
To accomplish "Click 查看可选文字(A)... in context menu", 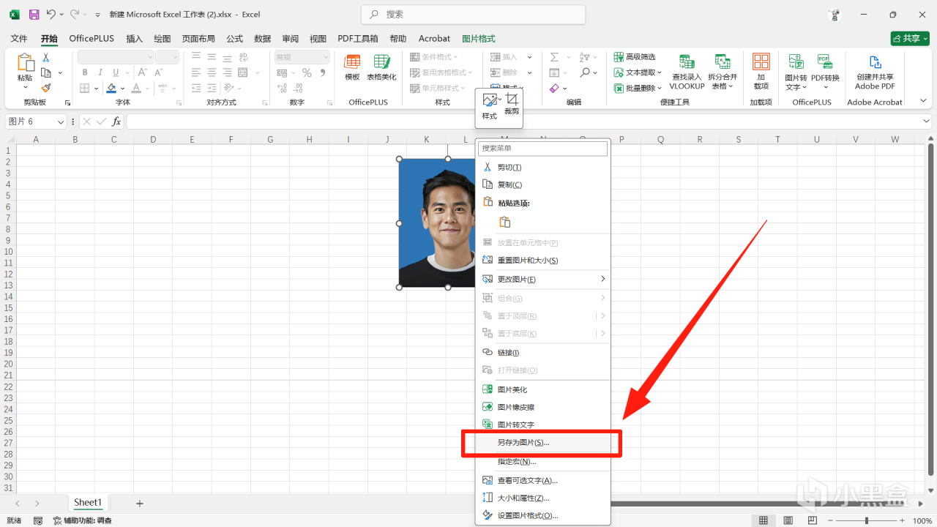I will [x=543, y=481].
